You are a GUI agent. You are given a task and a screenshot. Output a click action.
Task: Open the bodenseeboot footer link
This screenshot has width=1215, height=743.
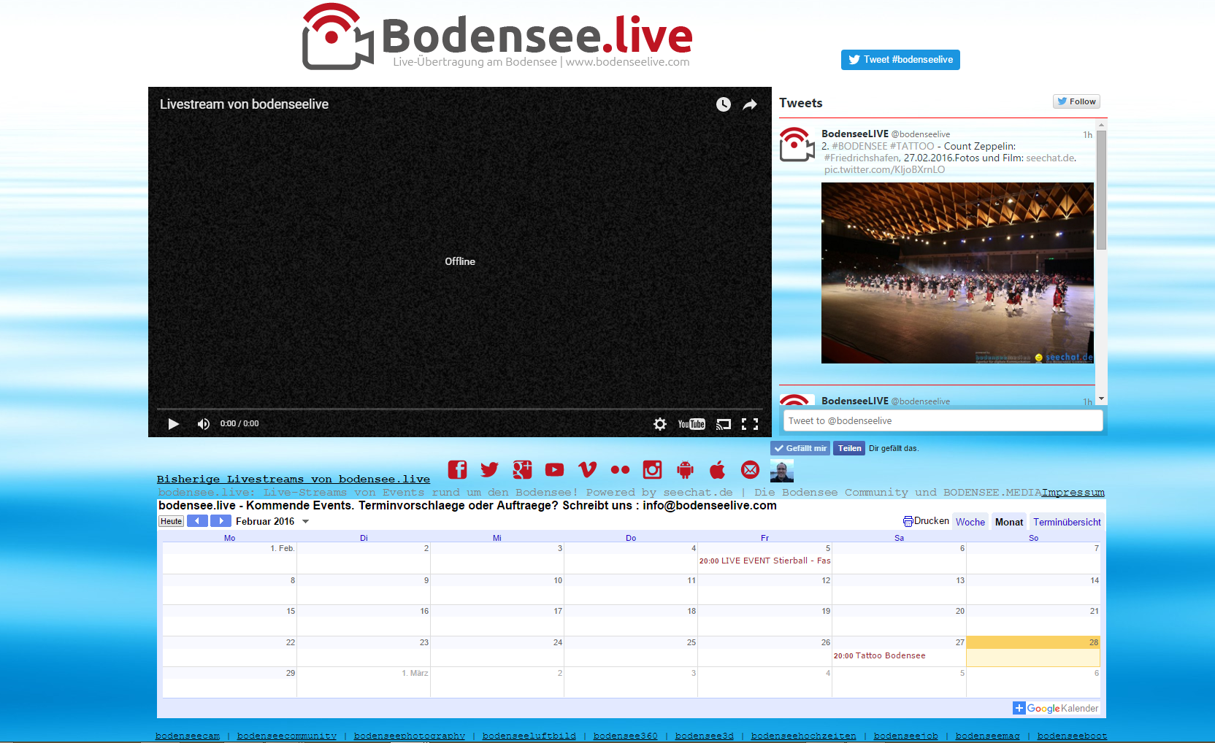(1073, 736)
